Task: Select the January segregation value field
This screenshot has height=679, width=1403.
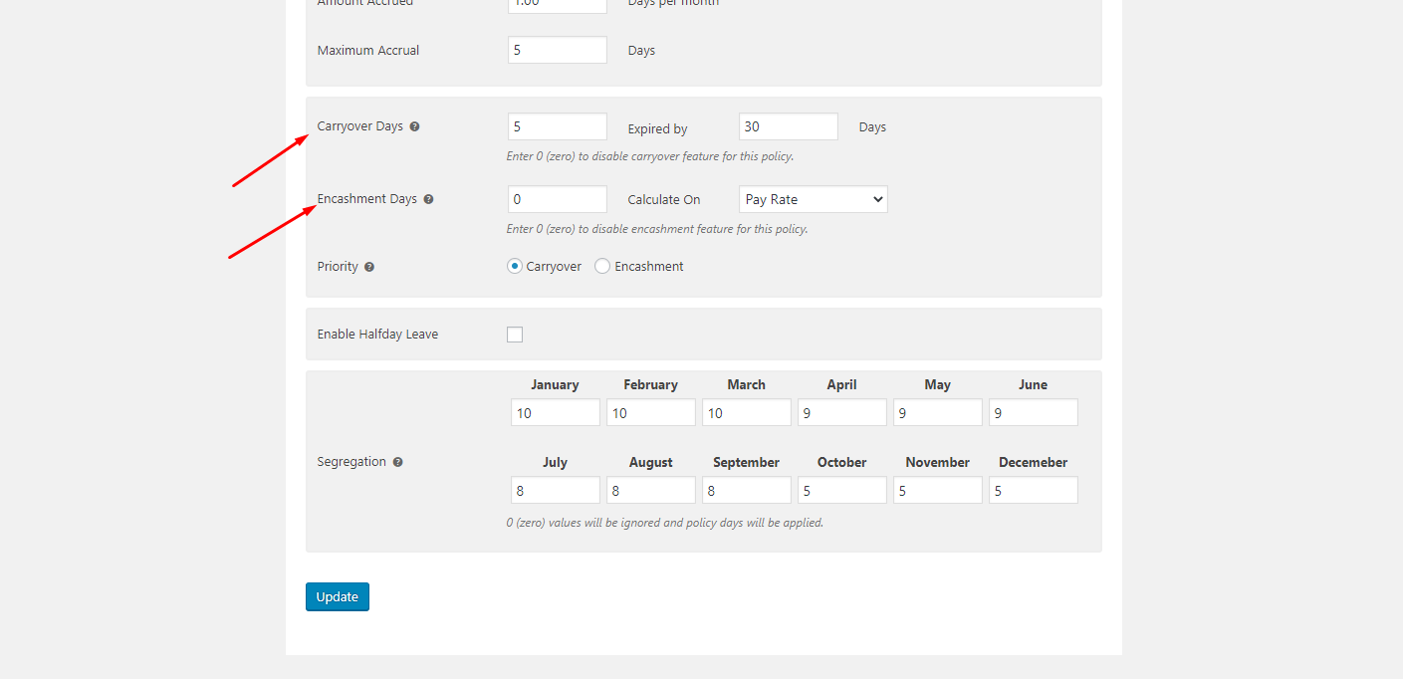Action: coord(555,411)
